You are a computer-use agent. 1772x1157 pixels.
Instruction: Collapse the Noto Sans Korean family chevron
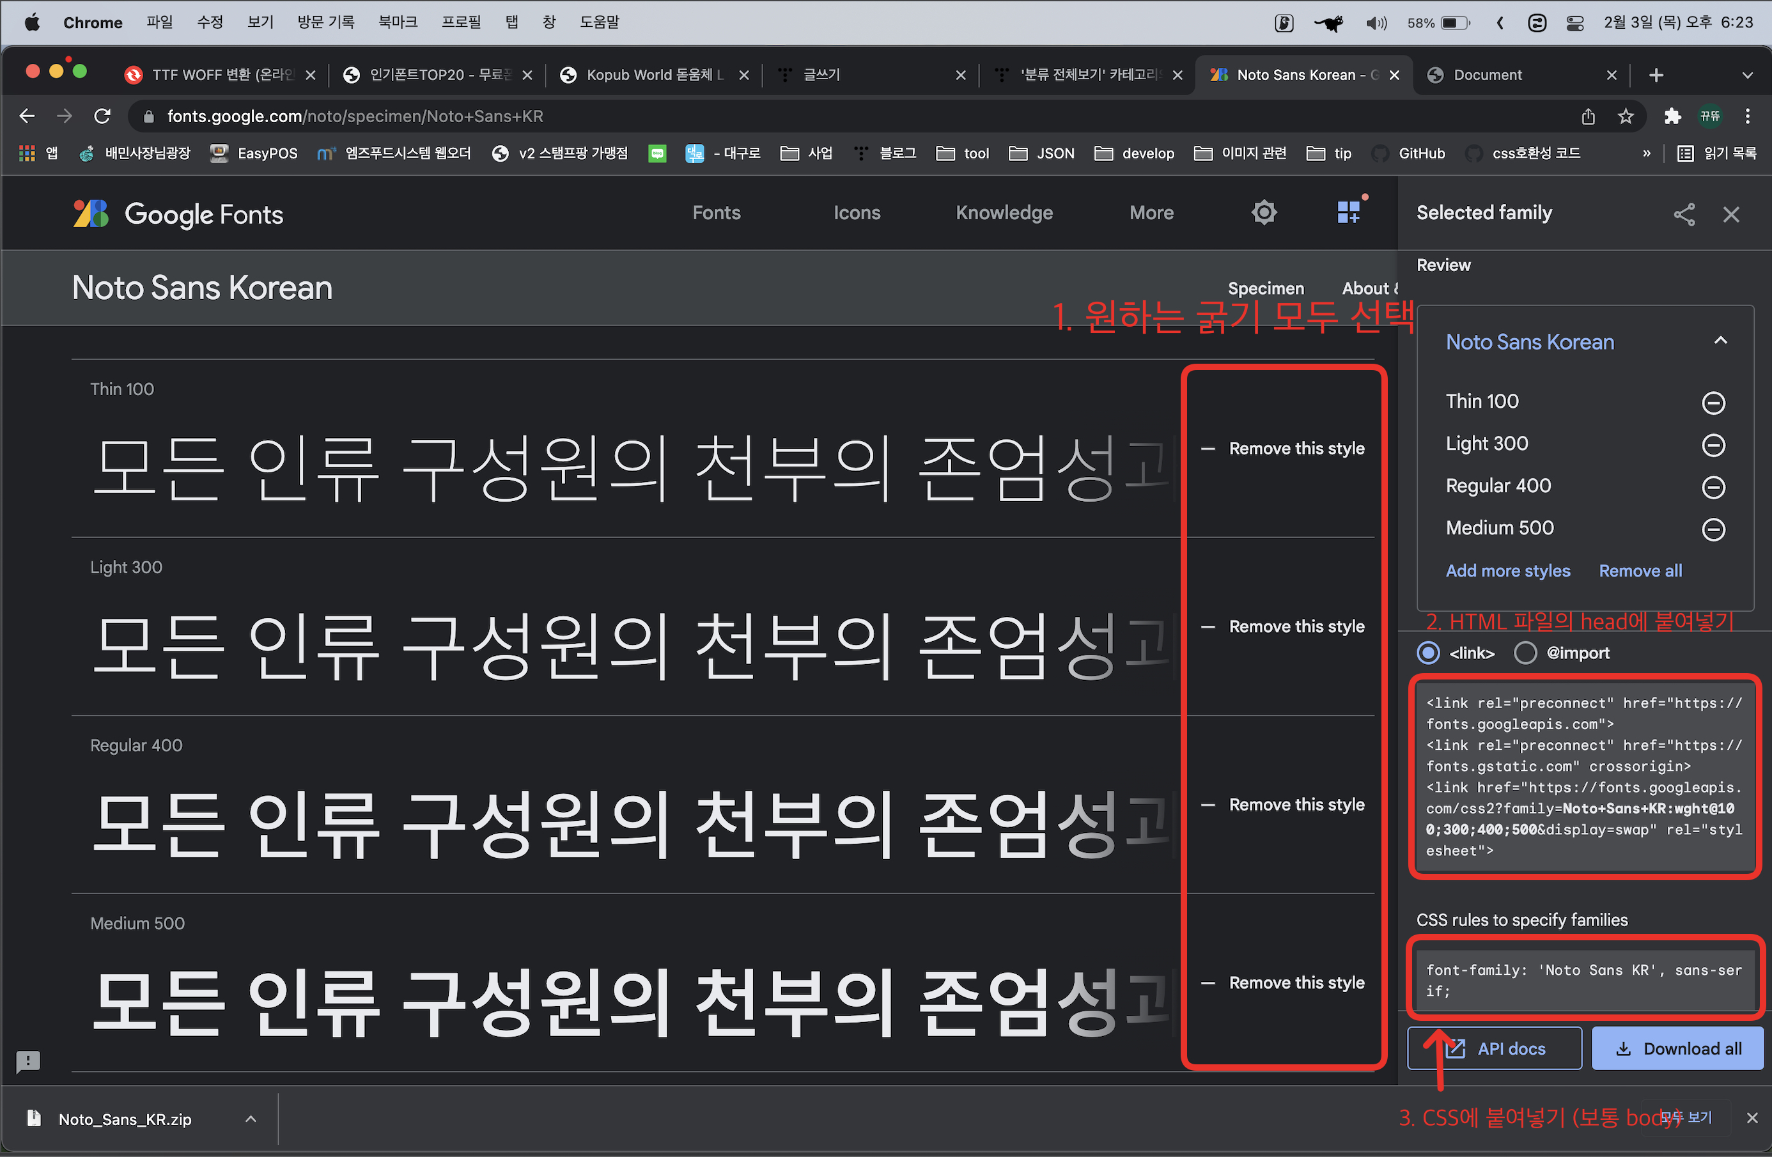(1720, 341)
